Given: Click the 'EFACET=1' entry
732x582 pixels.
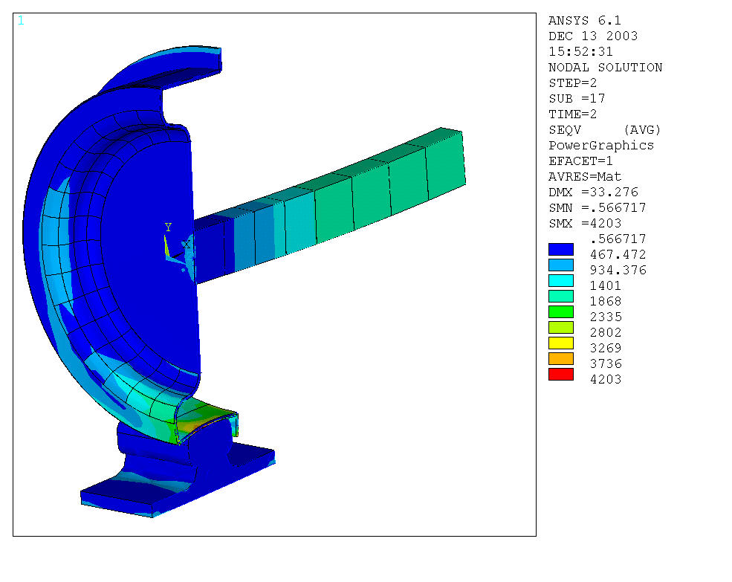Looking at the screenshot, I should coord(580,161).
